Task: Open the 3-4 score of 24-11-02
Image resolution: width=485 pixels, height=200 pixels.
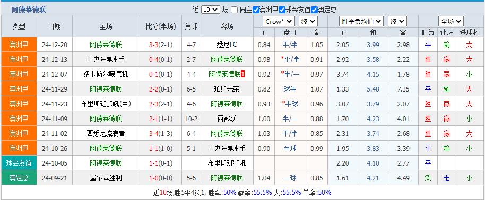Action: [x=154, y=133]
